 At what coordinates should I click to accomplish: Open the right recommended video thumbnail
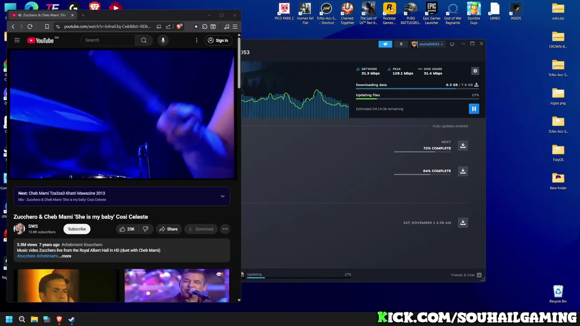177,286
